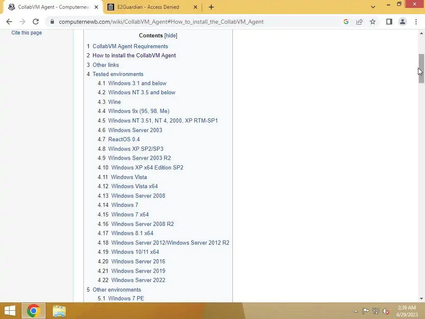The image size is (425, 319).
Task: Open Windows Vista x64 entry
Action: pos(135,186)
